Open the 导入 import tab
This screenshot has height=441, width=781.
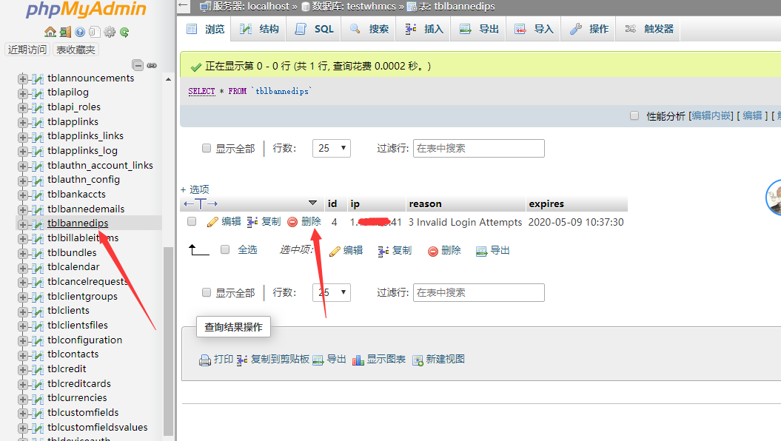pyautogui.click(x=534, y=30)
